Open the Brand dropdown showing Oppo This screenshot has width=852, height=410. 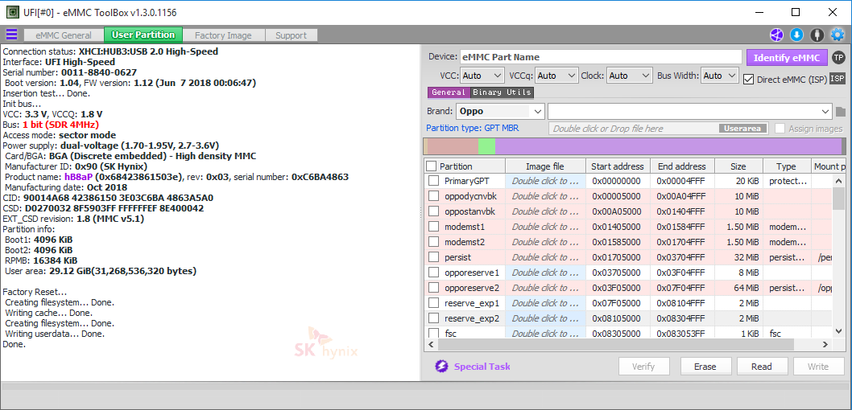[x=500, y=111]
